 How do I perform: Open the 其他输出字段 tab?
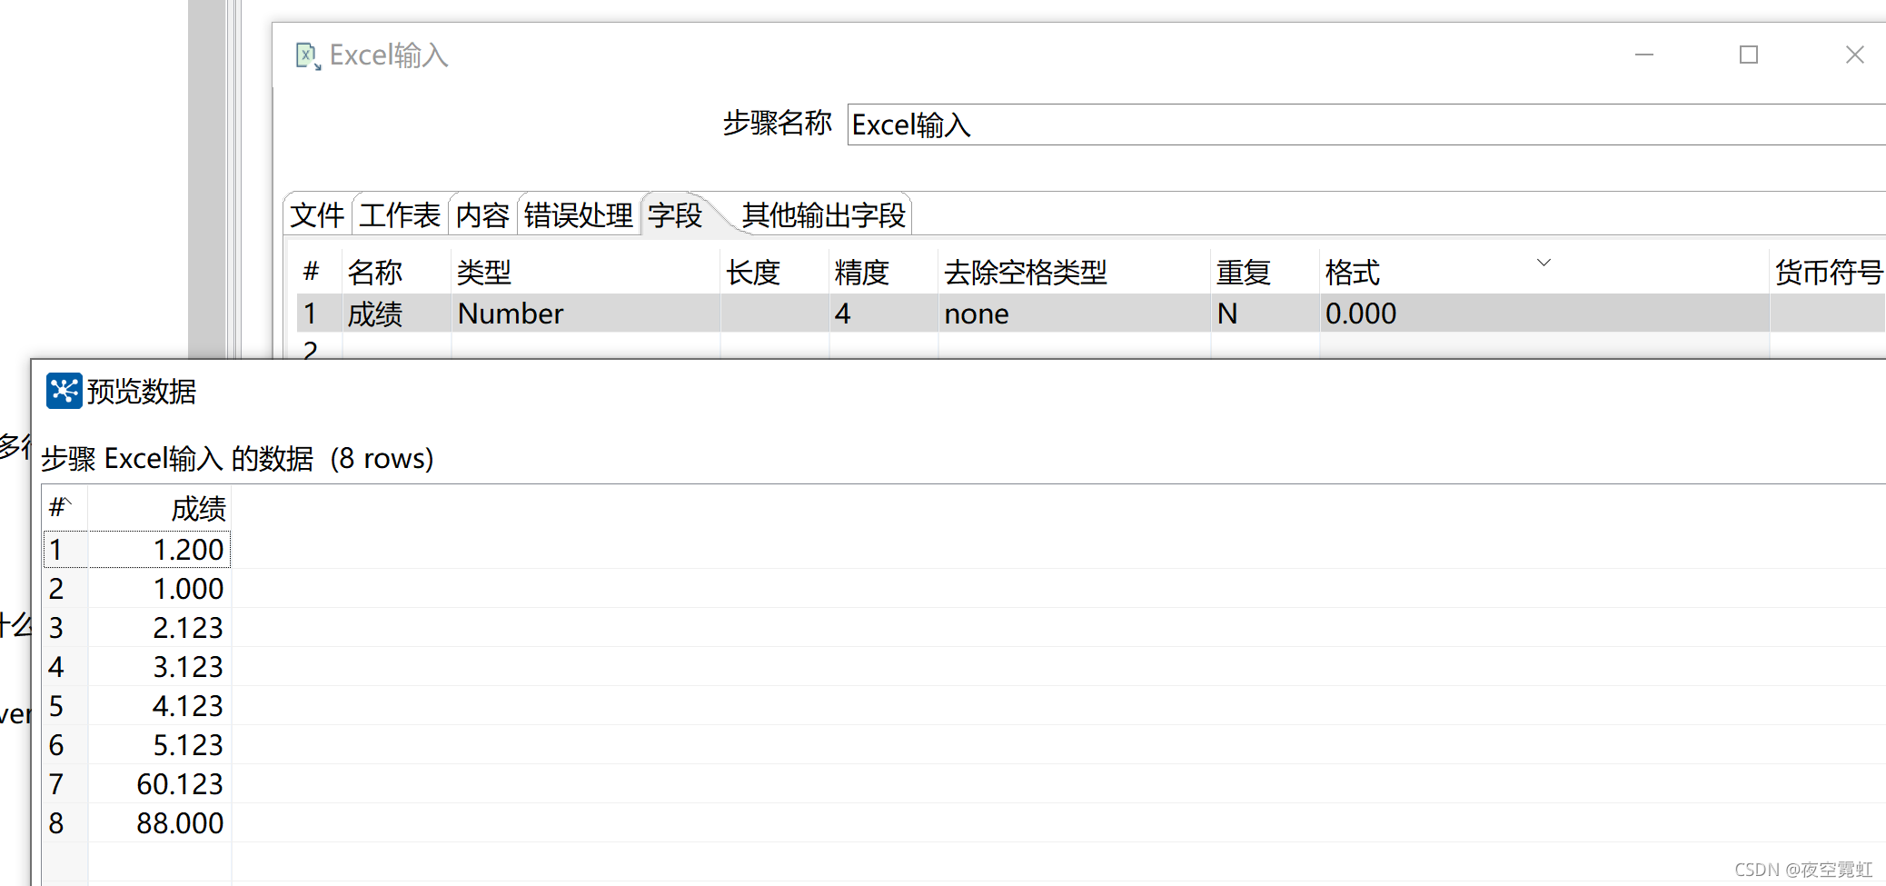point(823,215)
